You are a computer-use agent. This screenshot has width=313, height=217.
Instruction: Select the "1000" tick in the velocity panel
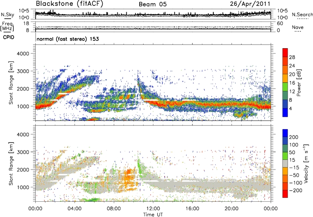point(23,187)
